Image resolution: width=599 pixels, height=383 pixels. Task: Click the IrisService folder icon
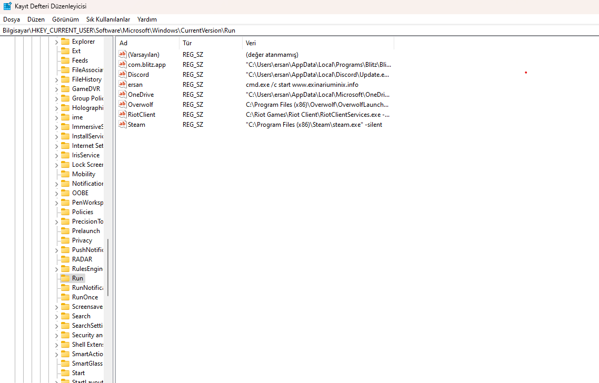(x=65, y=155)
